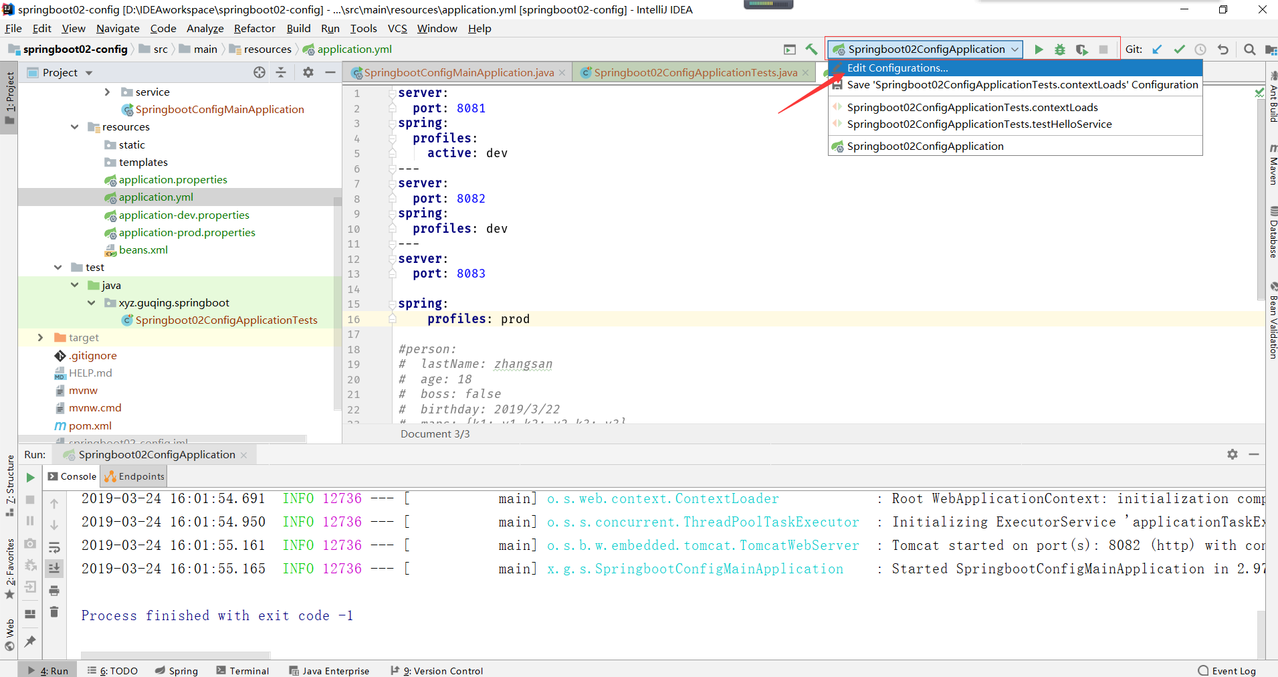Restore layout icon in Run panel
This screenshot has height=677, width=1278.
30,614
